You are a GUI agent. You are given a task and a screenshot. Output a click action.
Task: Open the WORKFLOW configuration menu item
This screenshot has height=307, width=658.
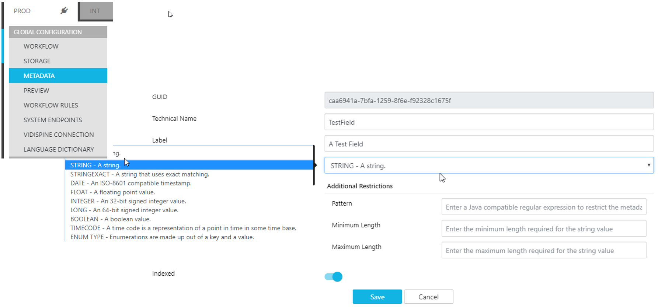pyautogui.click(x=41, y=46)
